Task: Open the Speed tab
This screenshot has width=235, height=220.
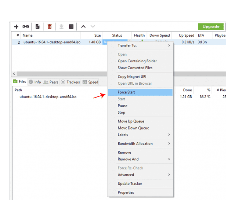Action: pyautogui.click(x=90, y=82)
